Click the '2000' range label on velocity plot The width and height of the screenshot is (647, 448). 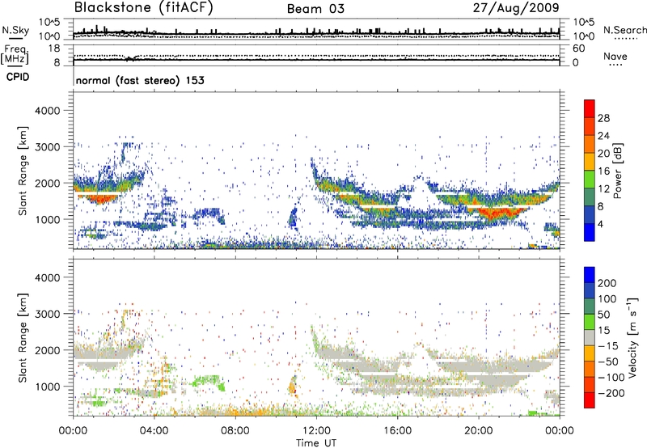(48, 350)
